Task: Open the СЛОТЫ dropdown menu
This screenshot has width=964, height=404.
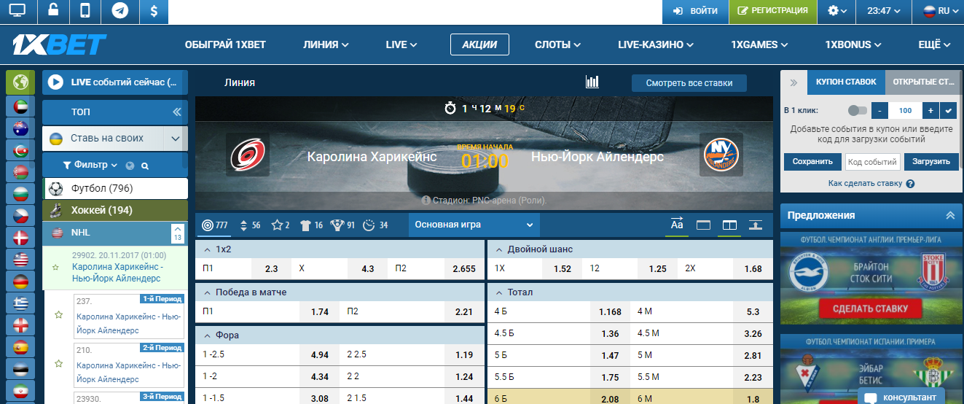Action: pos(557,44)
